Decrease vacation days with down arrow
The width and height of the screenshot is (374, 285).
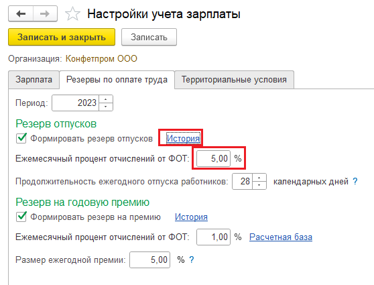pyautogui.click(x=259, y=185)
